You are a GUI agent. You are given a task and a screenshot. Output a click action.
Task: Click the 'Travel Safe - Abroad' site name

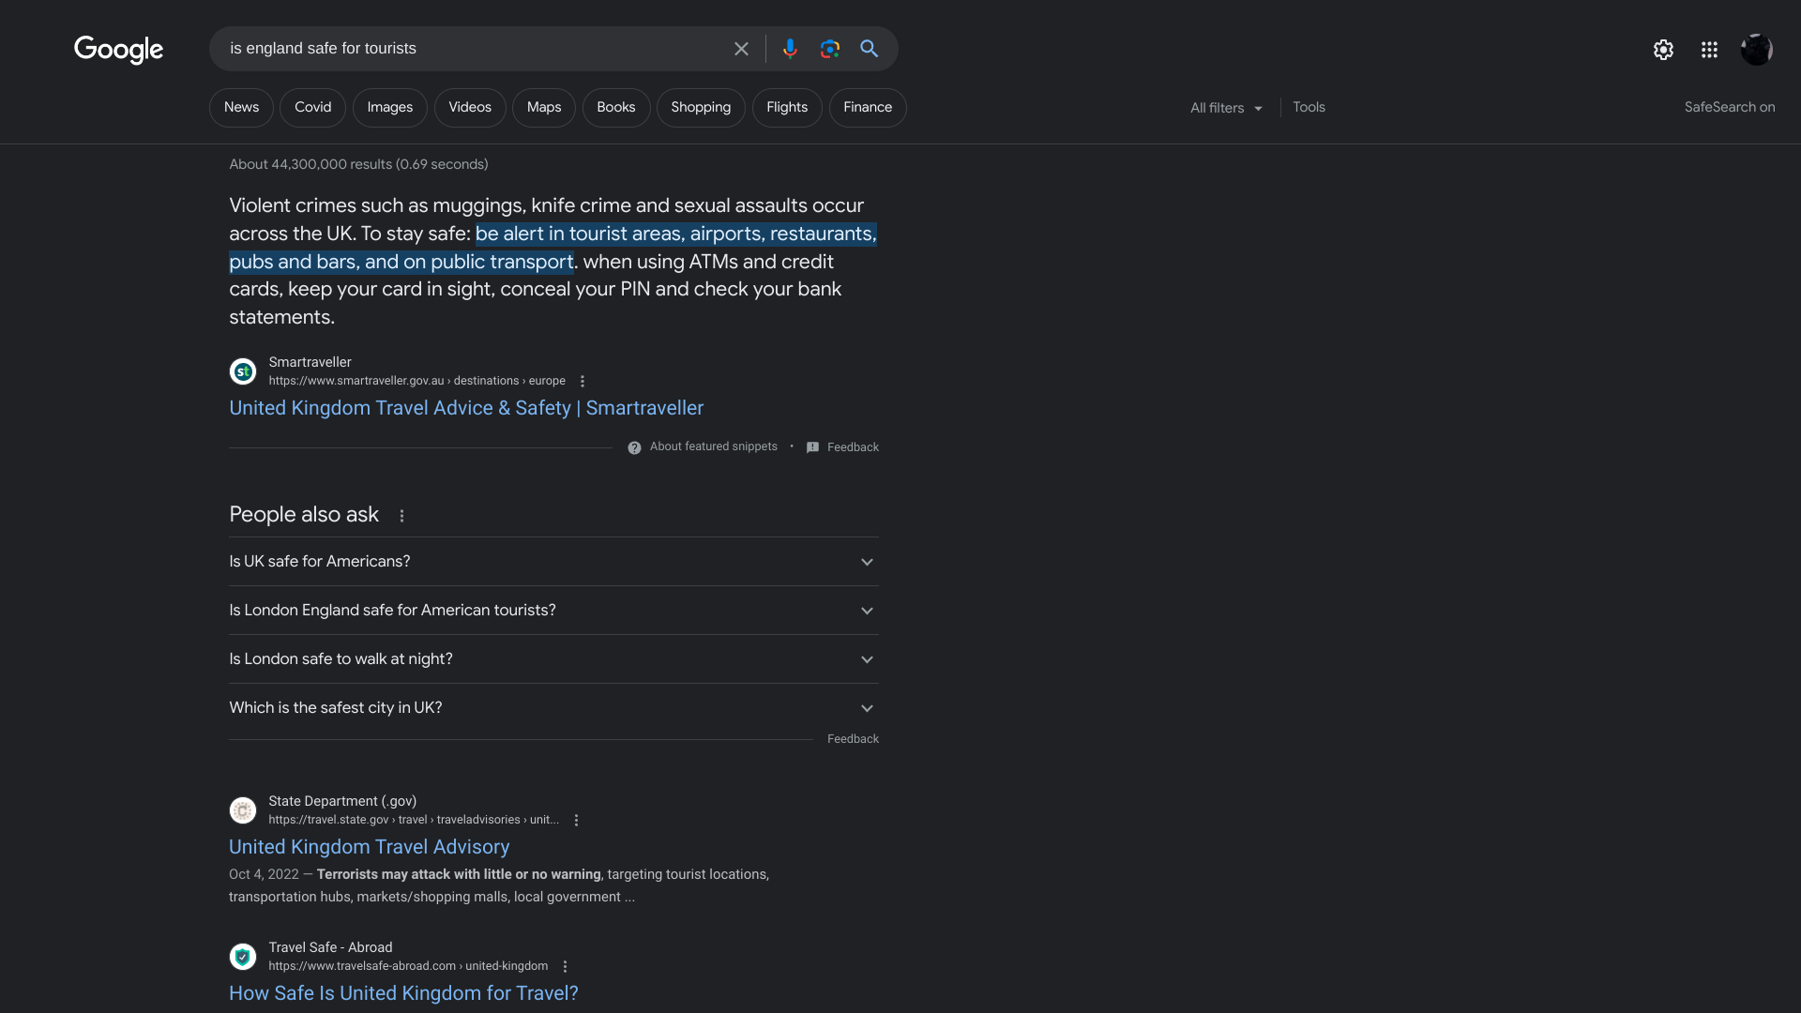tap(330, 947)
